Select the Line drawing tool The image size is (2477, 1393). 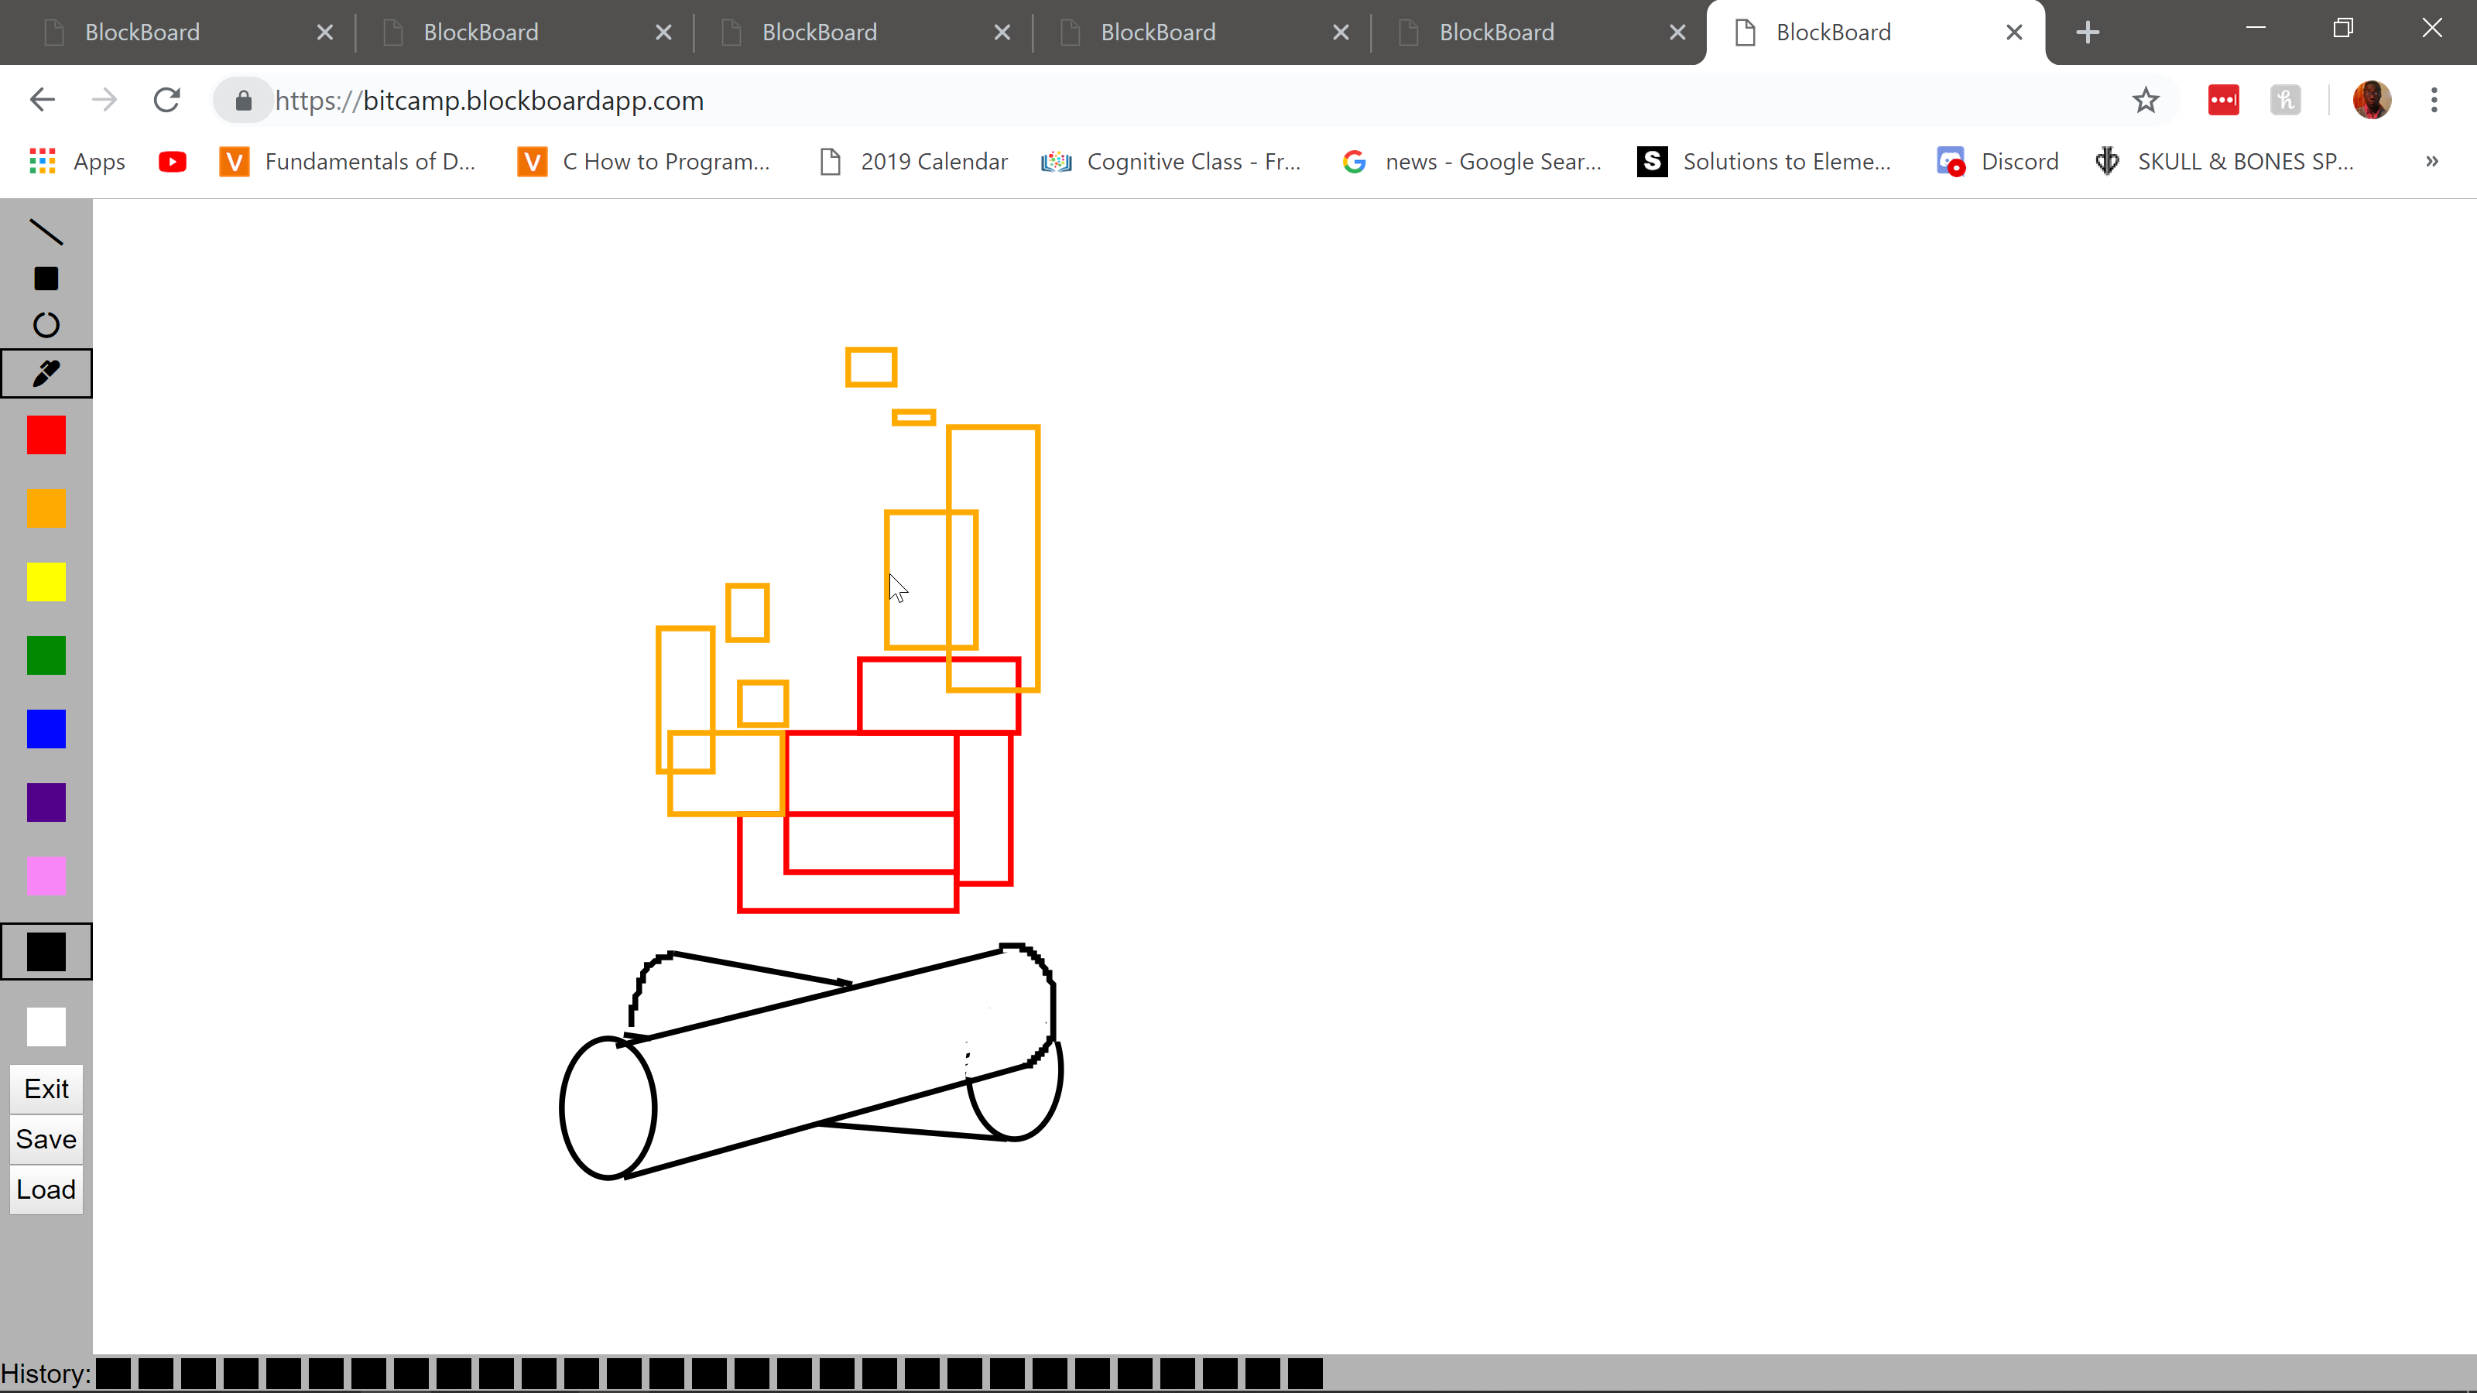click(x=46, y=231)
